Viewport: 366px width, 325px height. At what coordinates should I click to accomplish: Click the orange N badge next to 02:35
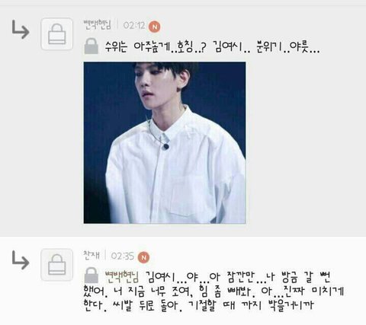pos(143,257)
